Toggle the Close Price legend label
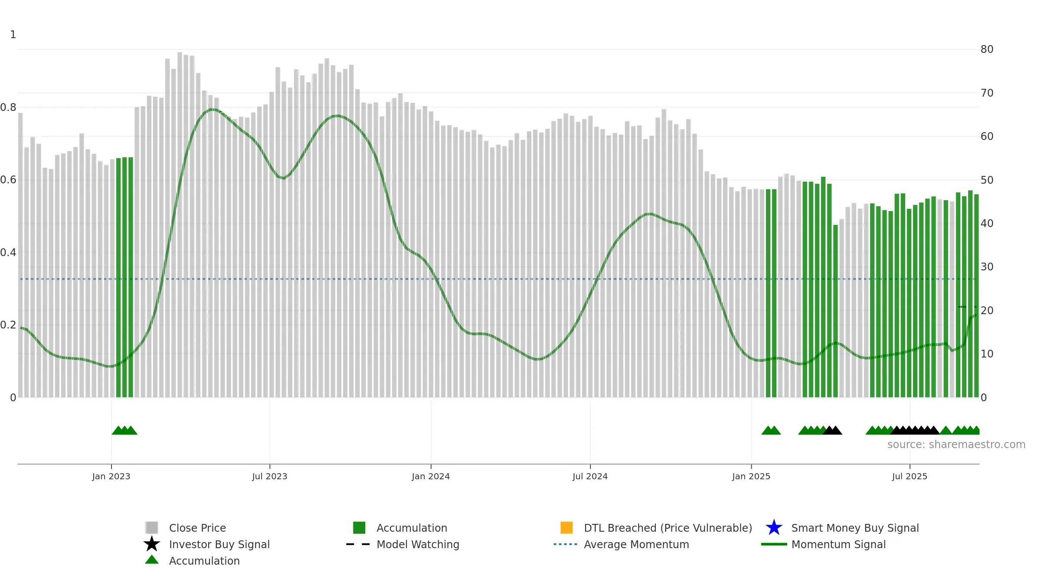 tap(197, 528)
